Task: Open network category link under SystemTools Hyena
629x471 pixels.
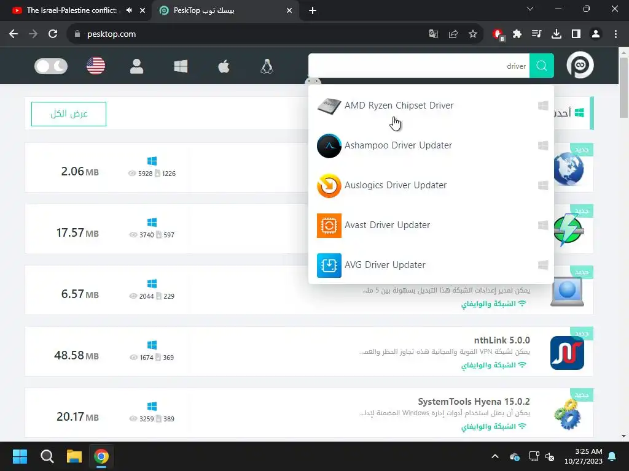Action: pos(493,426)
